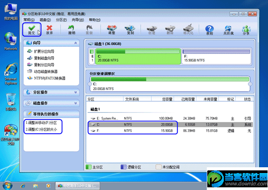Click the 文件系统 column header
Image resolution: width=268 pixels, height=190 pixels.
pos(137,99)
